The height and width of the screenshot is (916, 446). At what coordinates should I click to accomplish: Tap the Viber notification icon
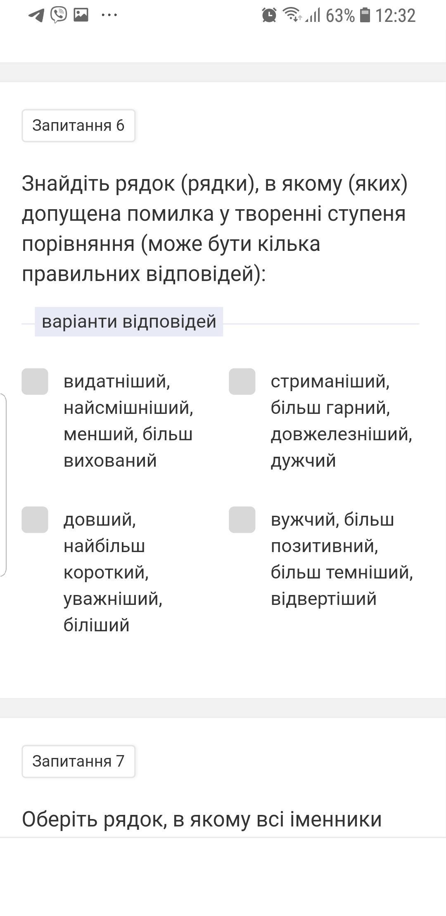[59, 15]
